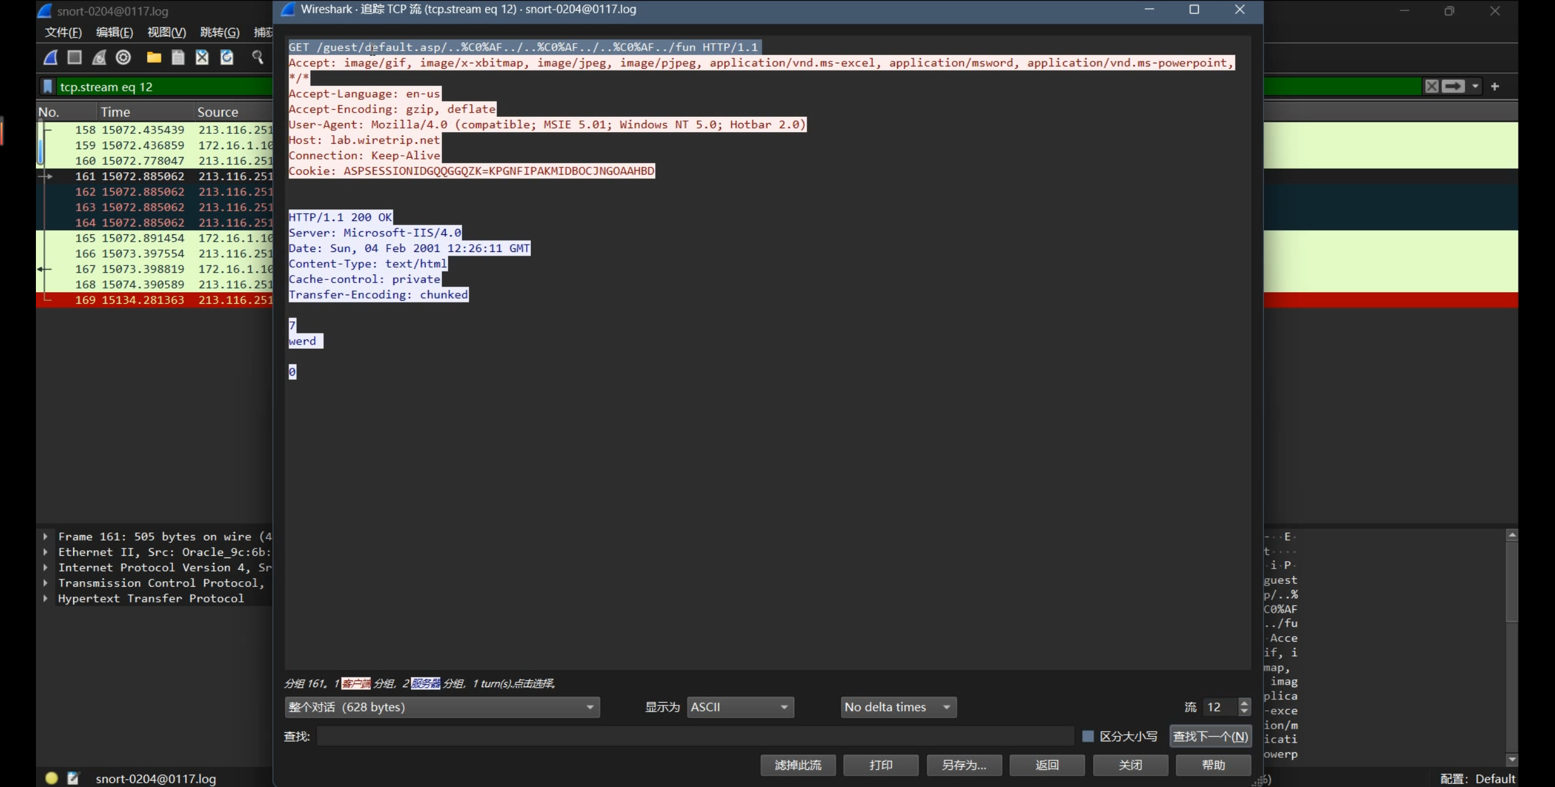Open the 视图(V) menu
This screenshot has height=787, width=1555.
[x=166, y=32]
